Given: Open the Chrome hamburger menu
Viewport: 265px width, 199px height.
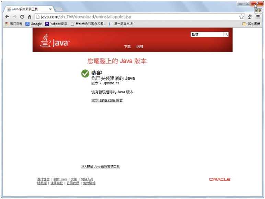Looking at the screenshot, I should (258, 17).
